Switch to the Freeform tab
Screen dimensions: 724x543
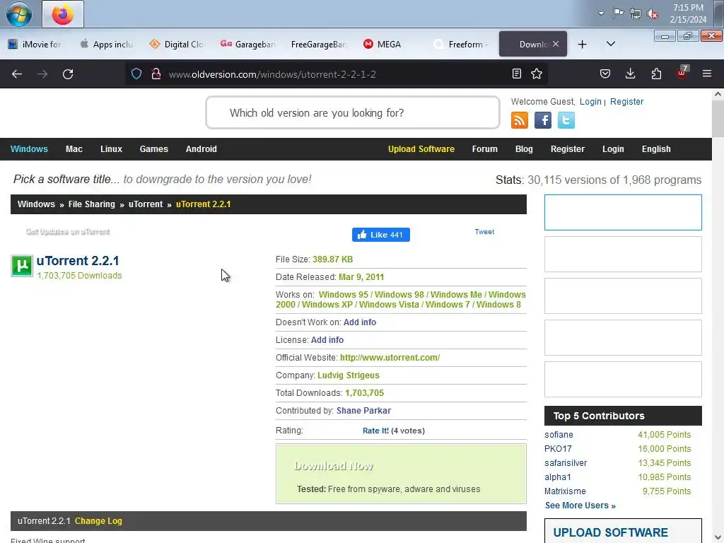coord(460,45)
